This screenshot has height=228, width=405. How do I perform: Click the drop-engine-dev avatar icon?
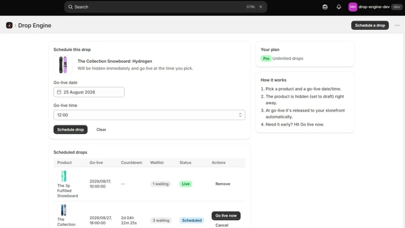point(352,7)
